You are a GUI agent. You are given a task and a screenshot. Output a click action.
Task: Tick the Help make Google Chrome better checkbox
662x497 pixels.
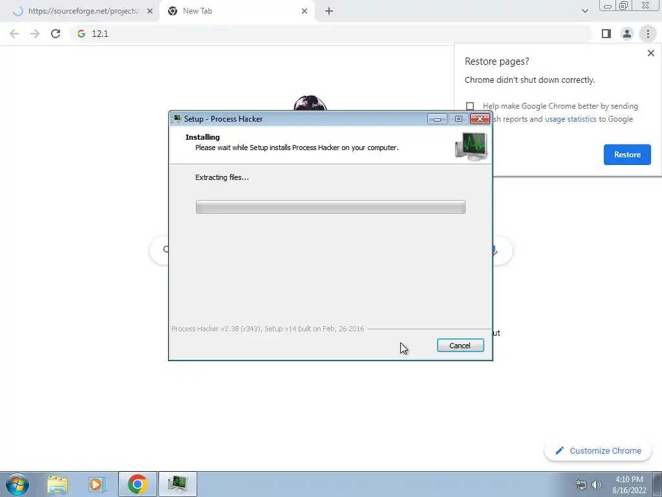tap(470, 106)
